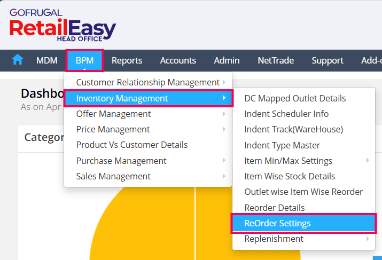The height and width of the screenshot is (260, 382).
Task: Expand Sales Management submenu
Action: [x=148, y=176]
